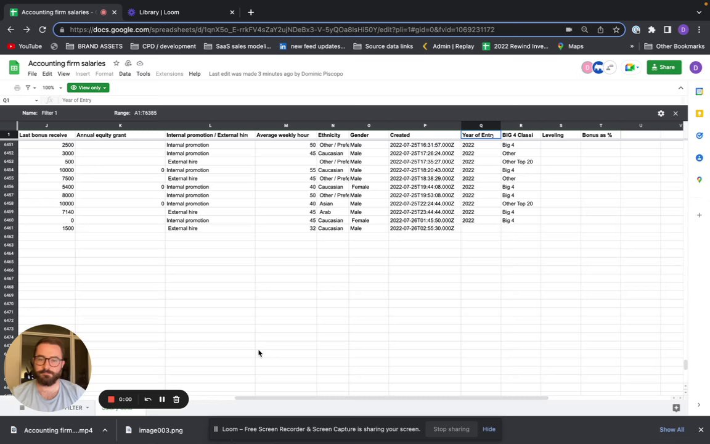Click the camera indicator in address bar
This screenshot has width=710, height=444.
[569, 30]
